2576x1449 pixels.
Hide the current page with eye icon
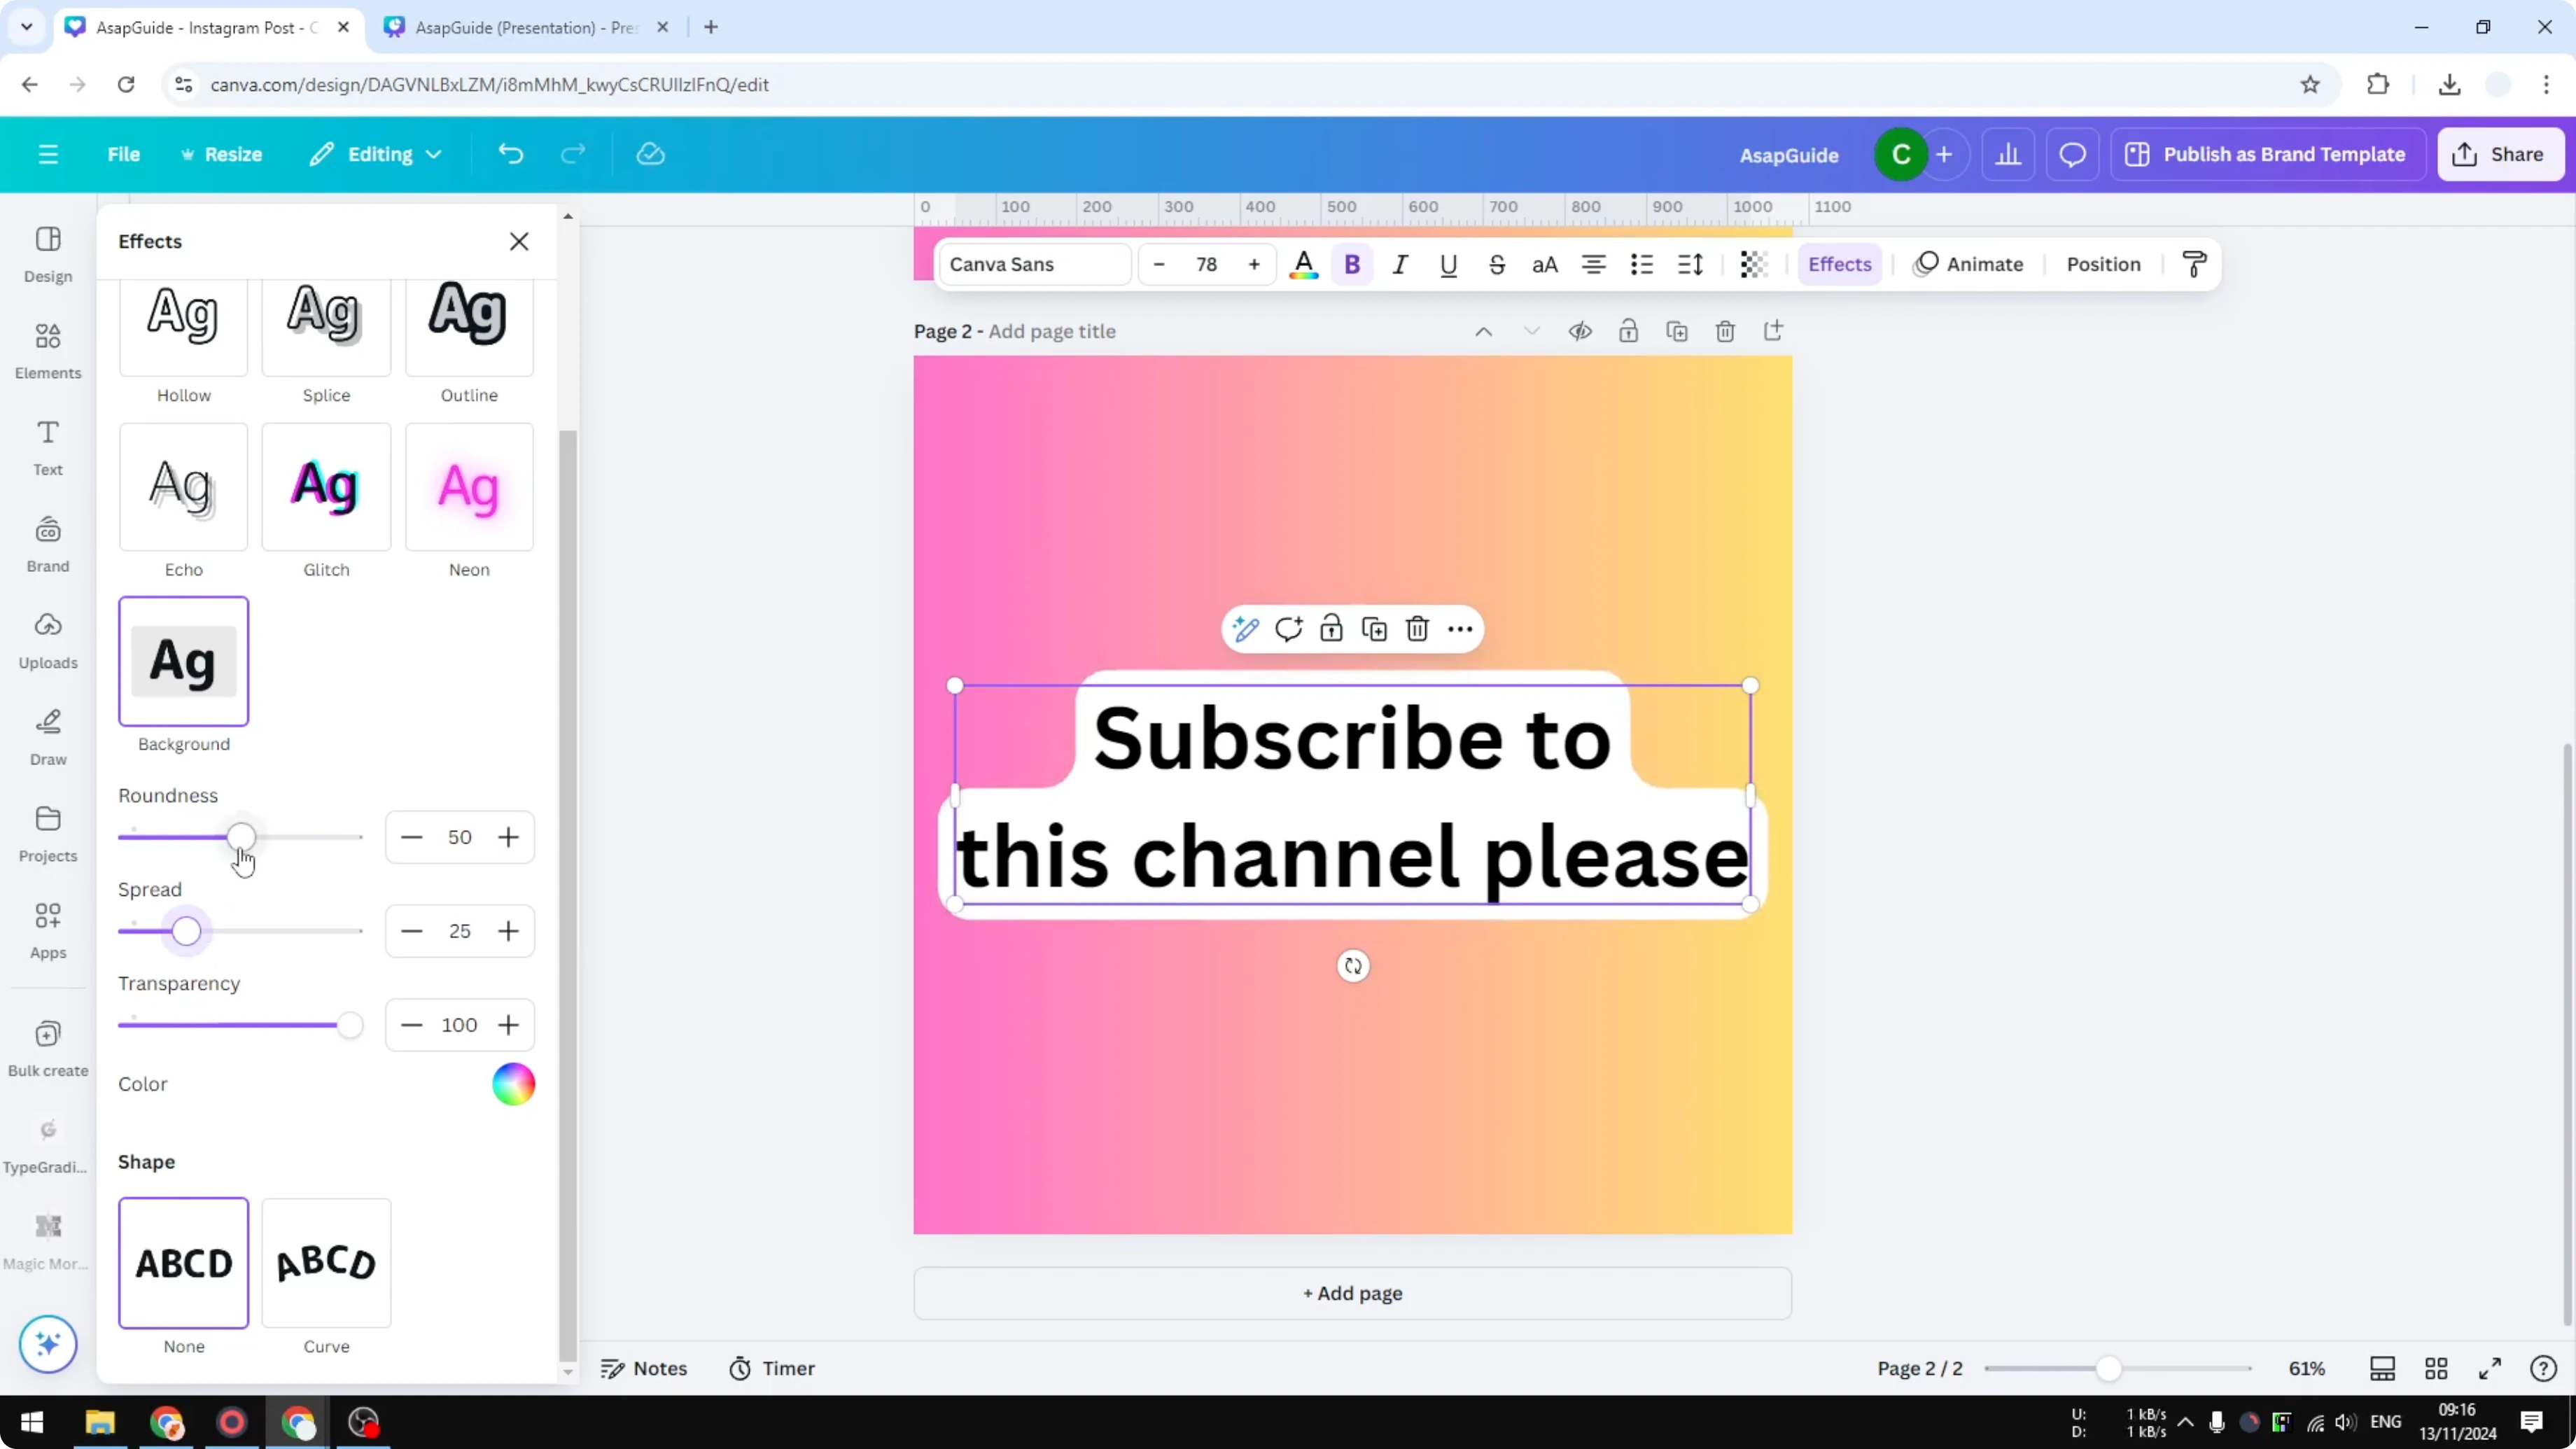click(1580, 331)
